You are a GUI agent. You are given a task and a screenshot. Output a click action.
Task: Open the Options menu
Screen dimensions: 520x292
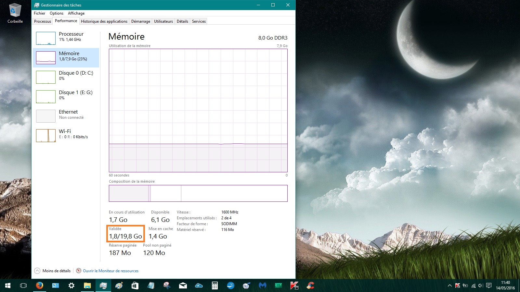57,13
